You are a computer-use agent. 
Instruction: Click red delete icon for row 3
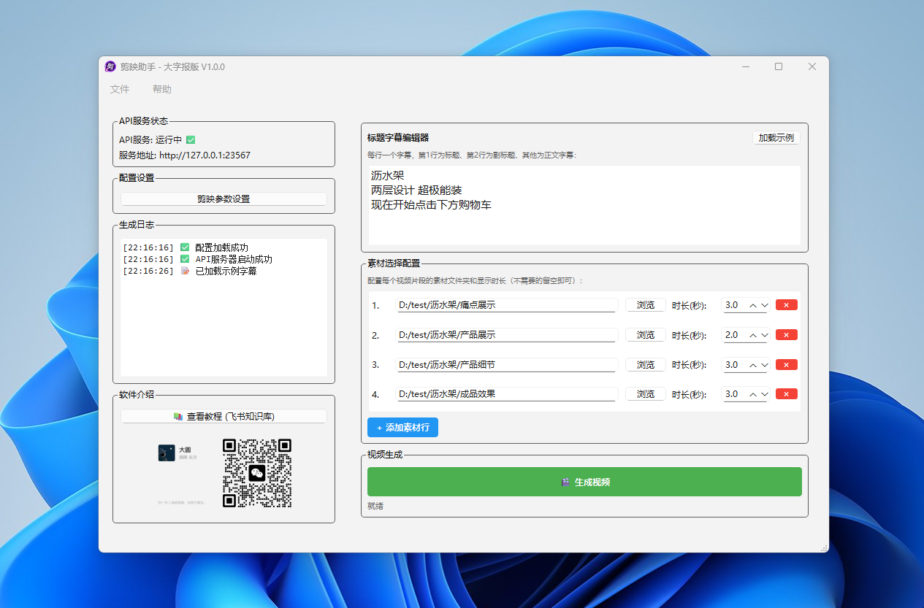786,365
